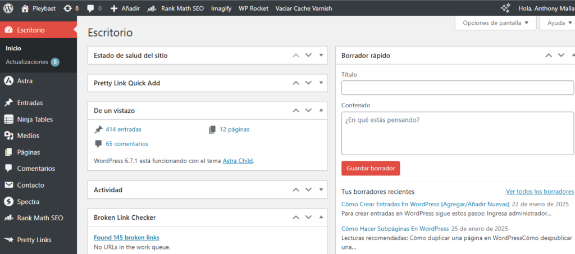Open the Ayuda help dropdown

coord(558,22)
